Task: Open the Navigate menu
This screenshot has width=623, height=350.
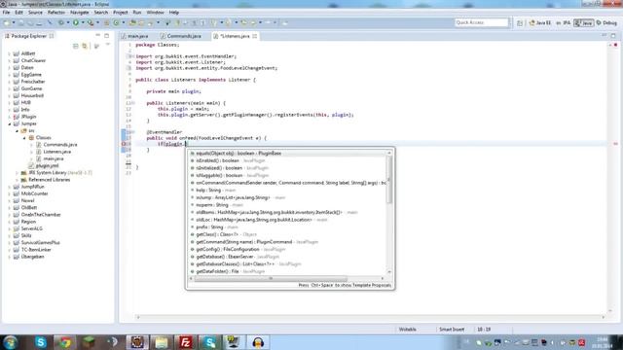Action: click(80, 13)
